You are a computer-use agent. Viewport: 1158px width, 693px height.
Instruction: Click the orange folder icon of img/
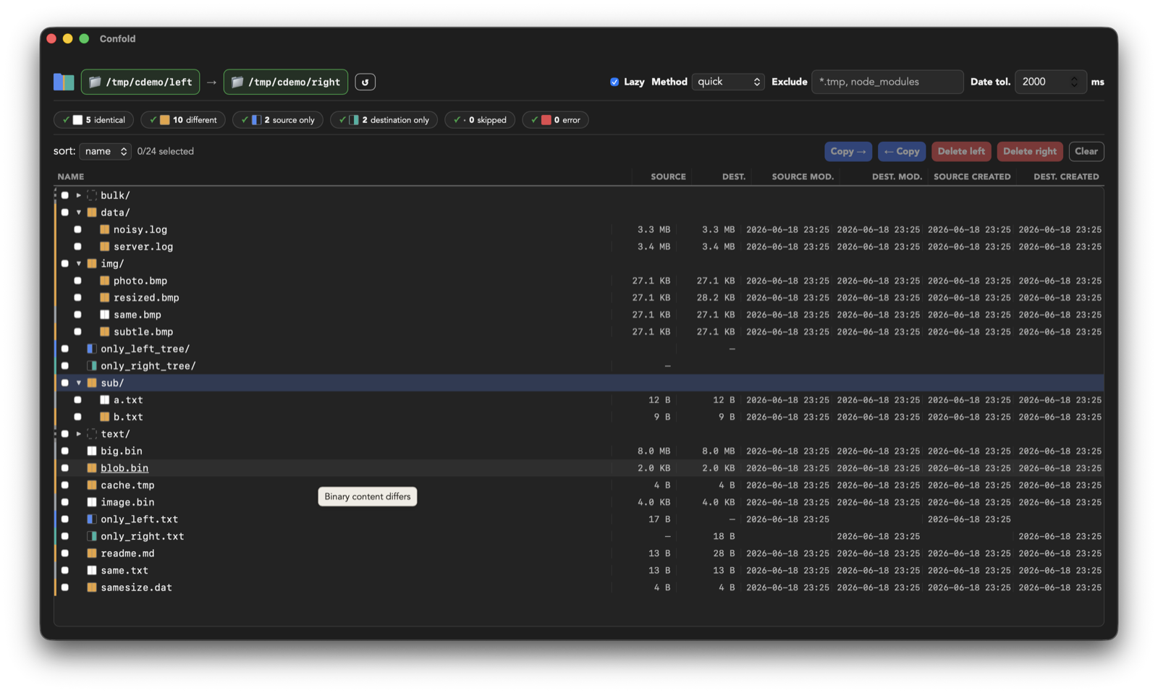pos(92,263)
